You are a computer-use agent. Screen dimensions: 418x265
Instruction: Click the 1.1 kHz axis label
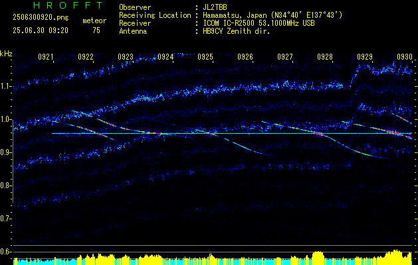click(x=6, y=86)
